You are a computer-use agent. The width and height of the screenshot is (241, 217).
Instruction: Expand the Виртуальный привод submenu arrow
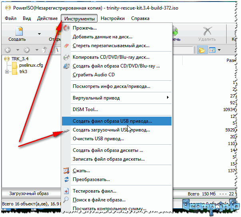pos(168,98)
